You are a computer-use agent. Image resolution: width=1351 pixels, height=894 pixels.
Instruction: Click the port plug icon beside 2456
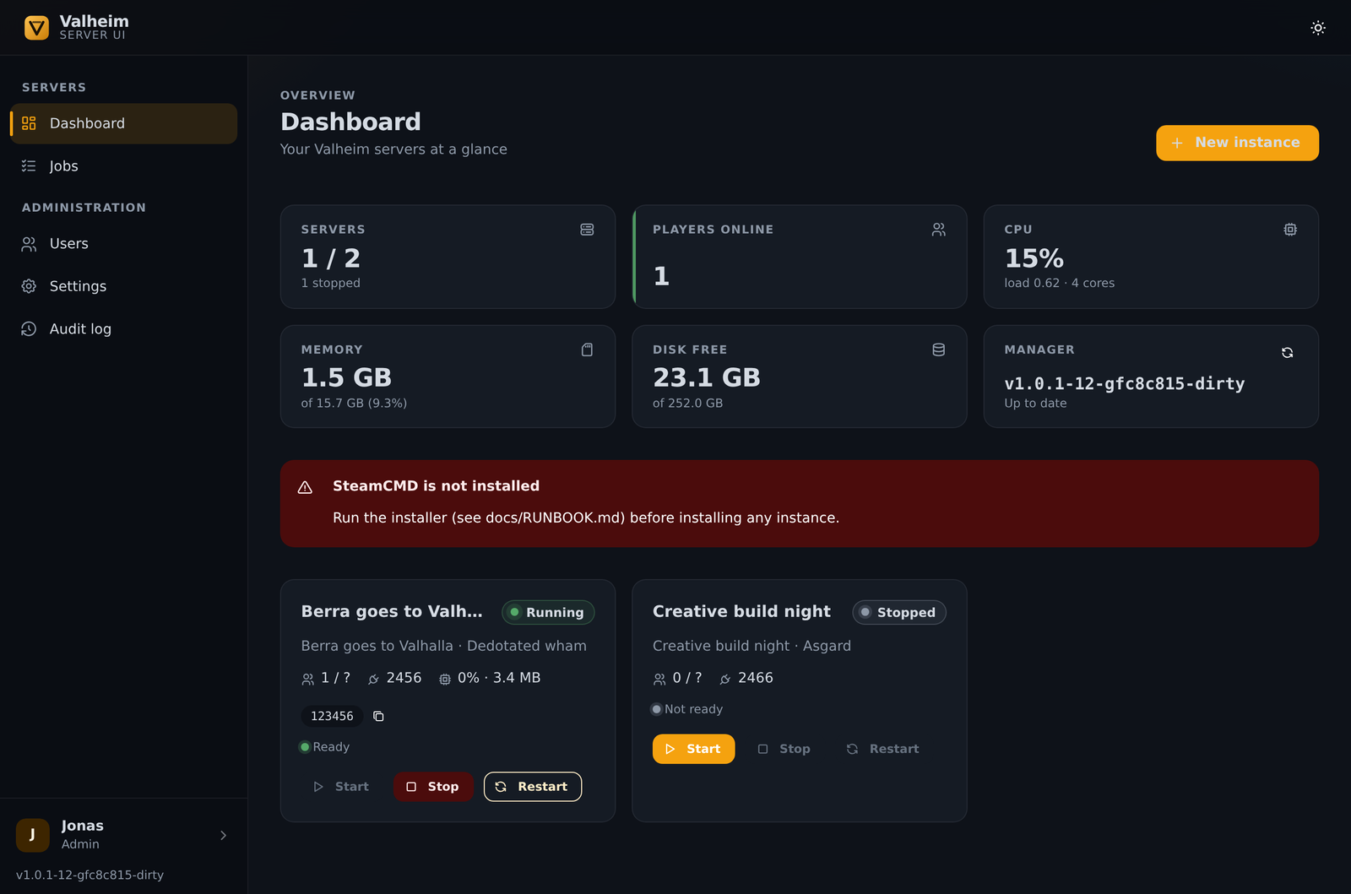point(373,679)
